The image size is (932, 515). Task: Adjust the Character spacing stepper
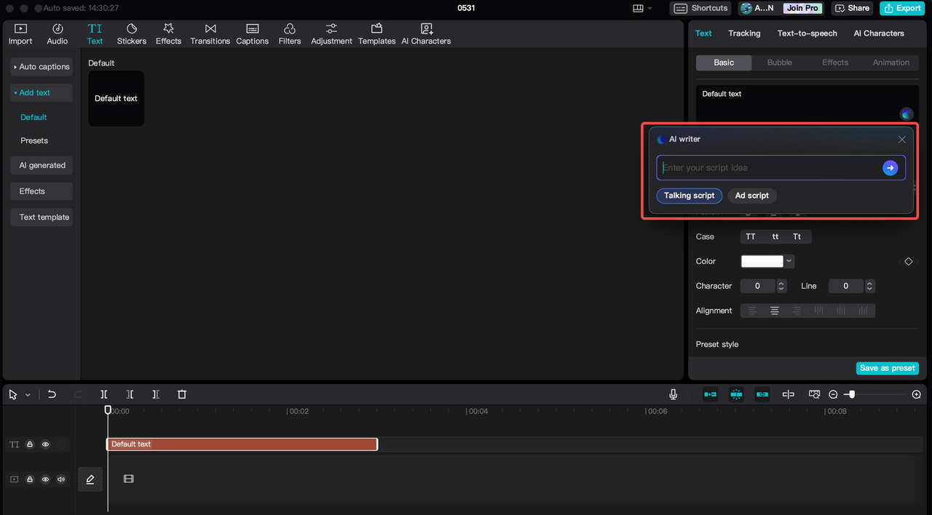[x=781, y=286]
